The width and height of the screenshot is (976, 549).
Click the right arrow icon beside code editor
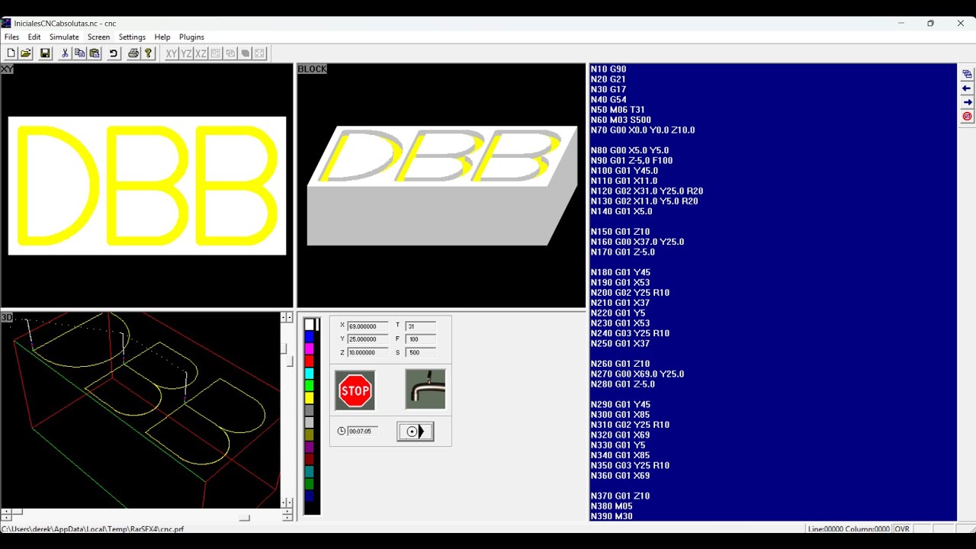tap(967, 102)
